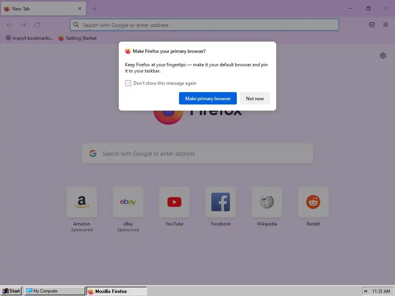Open the eBay shortcut tile
The image size is (395, 296).
click(128, 202)
